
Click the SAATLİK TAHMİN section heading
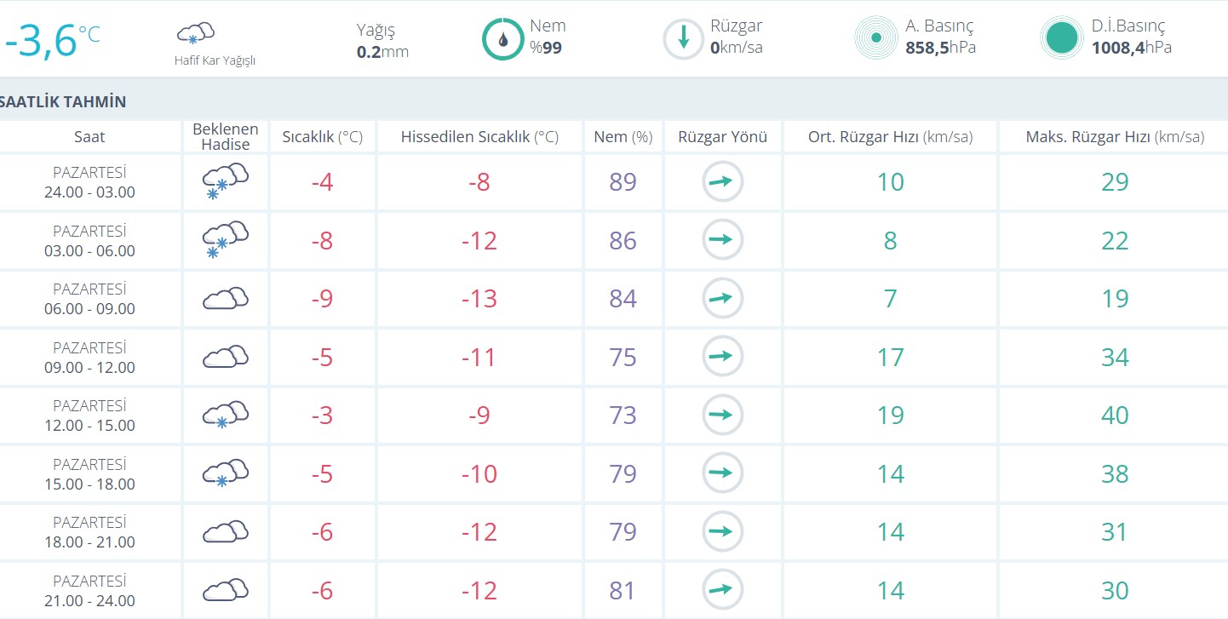click(x=64, y=102)
